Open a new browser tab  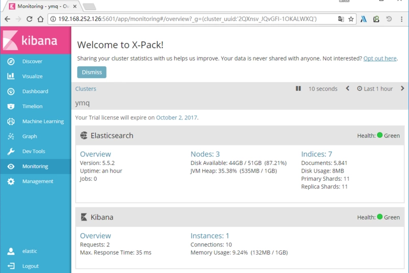[90, 7]
